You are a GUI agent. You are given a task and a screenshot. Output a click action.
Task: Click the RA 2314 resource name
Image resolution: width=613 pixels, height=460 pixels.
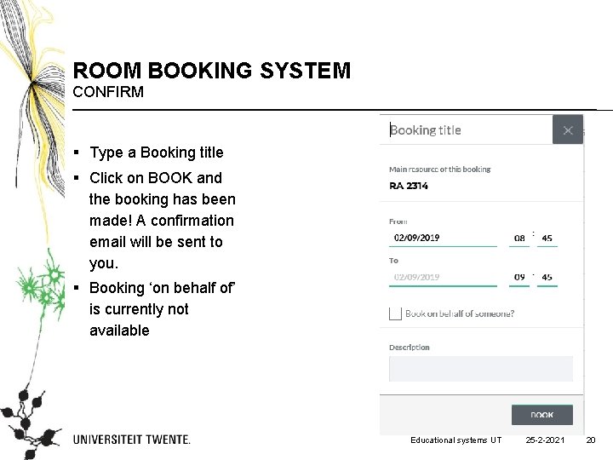tap(410, 185)
